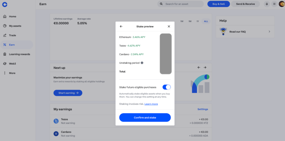Click the Lifetime earnings €0.00000 value

click(x=61, y=23)
